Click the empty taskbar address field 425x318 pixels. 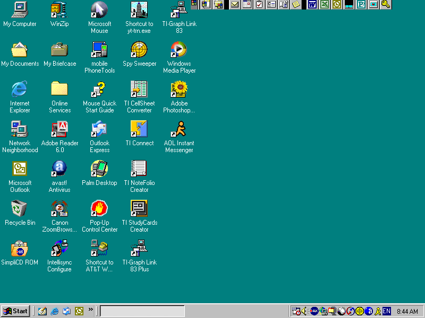tap(142, 311)
